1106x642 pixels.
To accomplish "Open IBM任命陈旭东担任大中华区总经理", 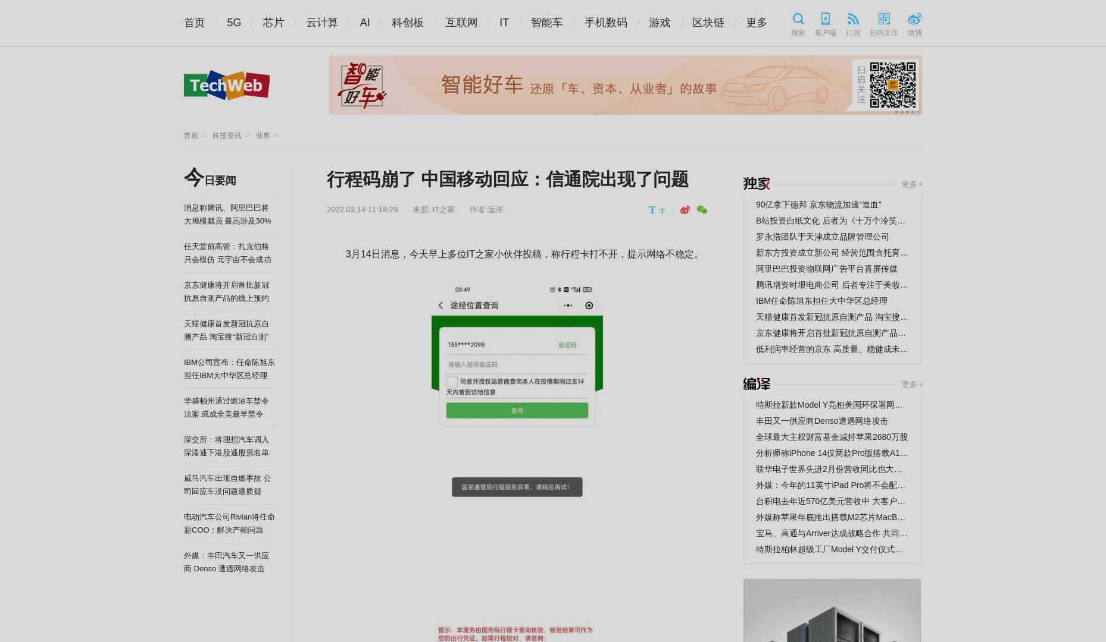I will pos(821,301).
